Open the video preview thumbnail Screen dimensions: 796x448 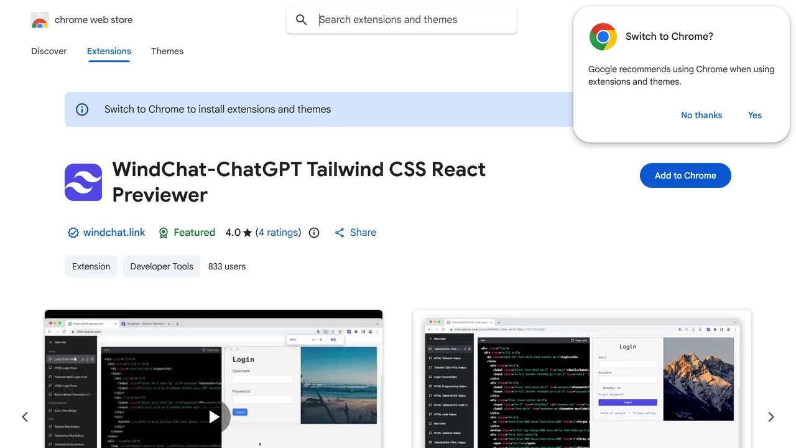coord(213,379)
